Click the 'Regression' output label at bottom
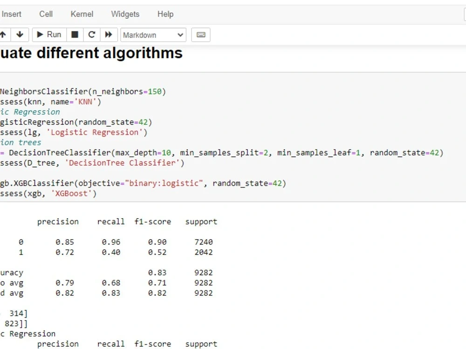Viewport: 466px width, 349px height. [x=33, y=334]
